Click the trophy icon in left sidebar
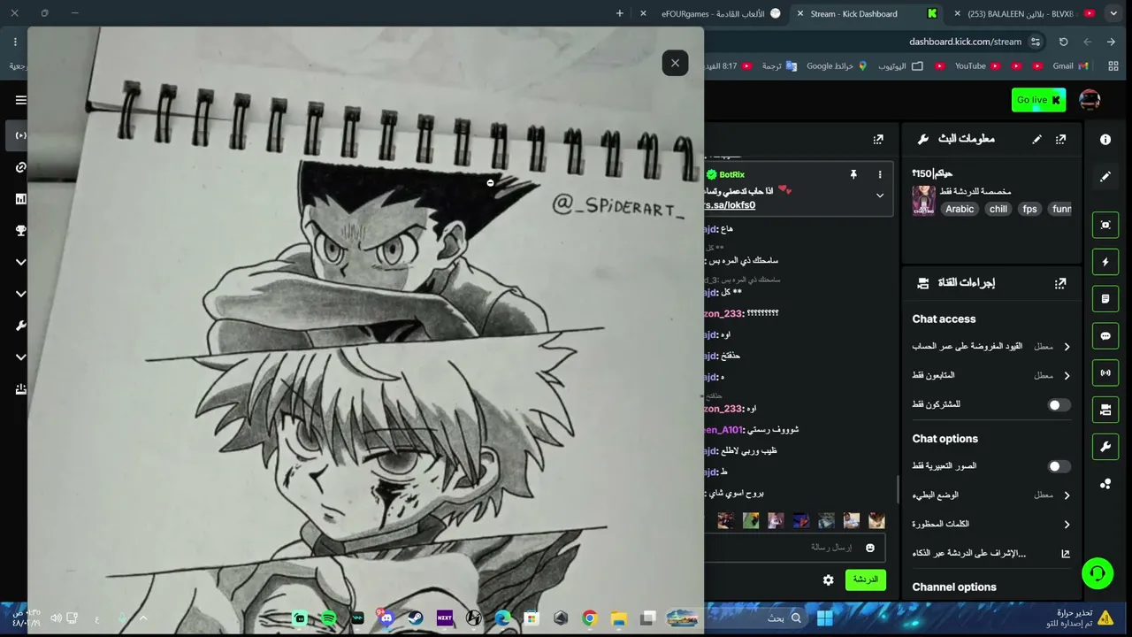The image size is (1132, 637). [x=21, y=231]
